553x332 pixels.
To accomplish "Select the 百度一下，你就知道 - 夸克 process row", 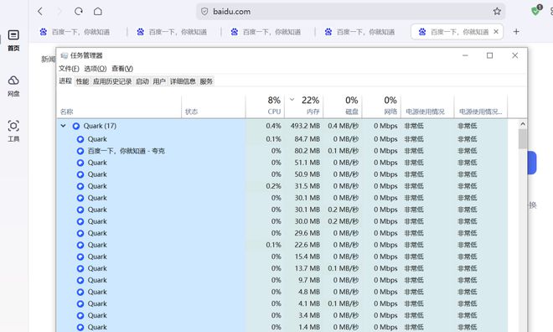I will 282,151.
